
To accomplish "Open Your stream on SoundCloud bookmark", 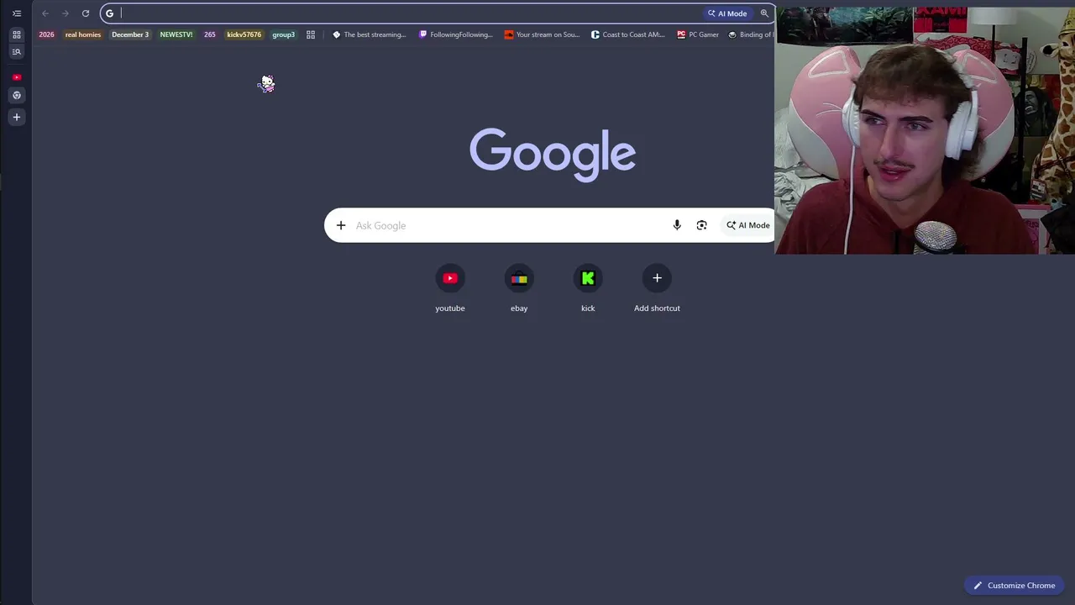I will [x=543, y=34].
